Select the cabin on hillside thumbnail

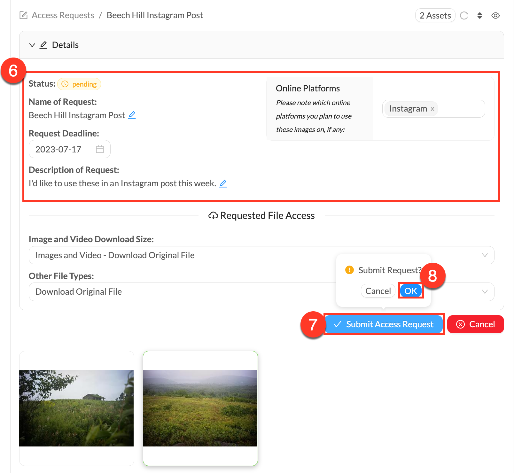(76, 408)
